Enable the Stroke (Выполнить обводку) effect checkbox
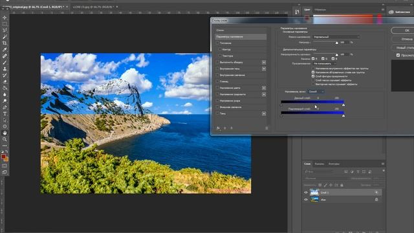 click(217, 62)
